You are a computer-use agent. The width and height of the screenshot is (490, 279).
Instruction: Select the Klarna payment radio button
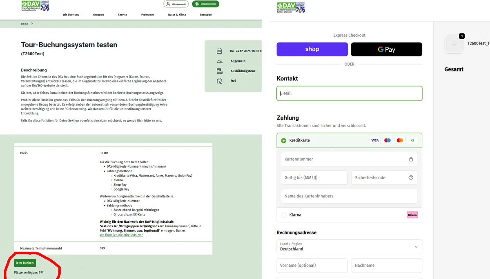click(284, 215)
